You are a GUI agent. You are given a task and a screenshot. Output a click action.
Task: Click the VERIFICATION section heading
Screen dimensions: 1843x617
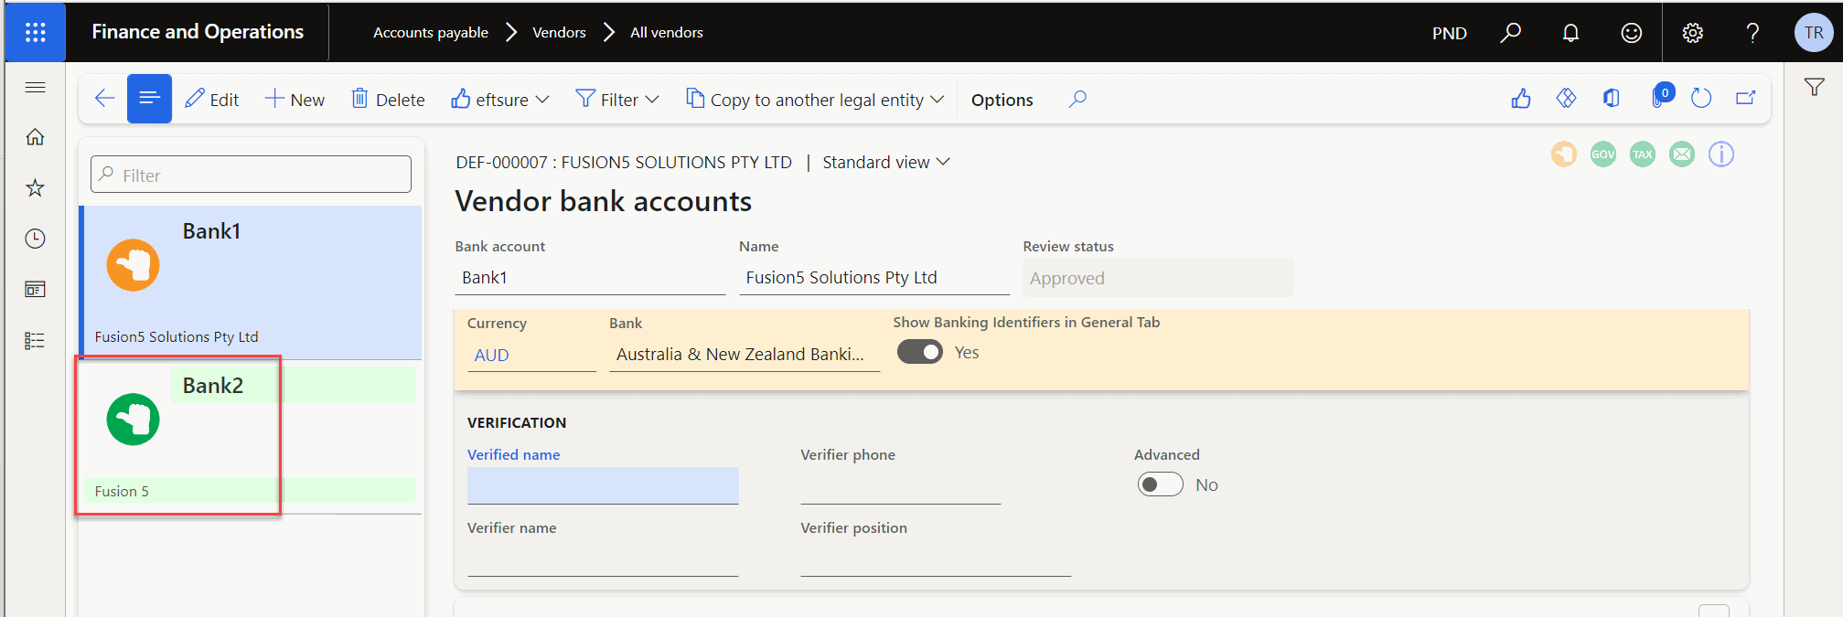pyautogui.click(x=517, y=422)
